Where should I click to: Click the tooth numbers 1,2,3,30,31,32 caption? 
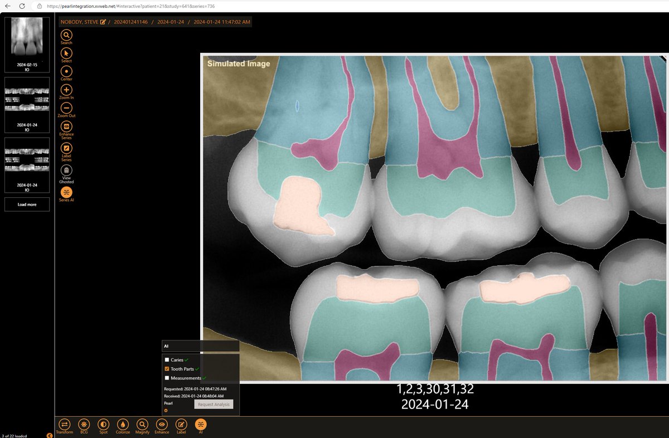pyautogui.click(x=435, y=389)
